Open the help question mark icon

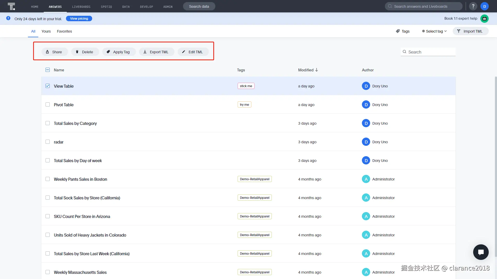point(473,6)
